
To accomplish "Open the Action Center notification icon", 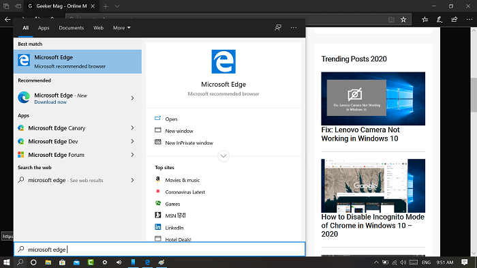I will (464, 263).
